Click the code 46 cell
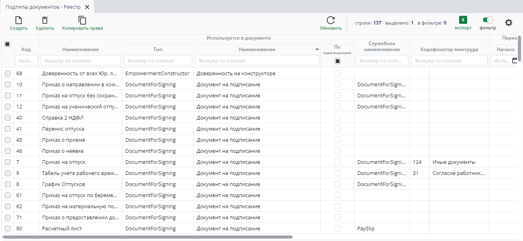The image size is (523, 241). pos(26,151)
